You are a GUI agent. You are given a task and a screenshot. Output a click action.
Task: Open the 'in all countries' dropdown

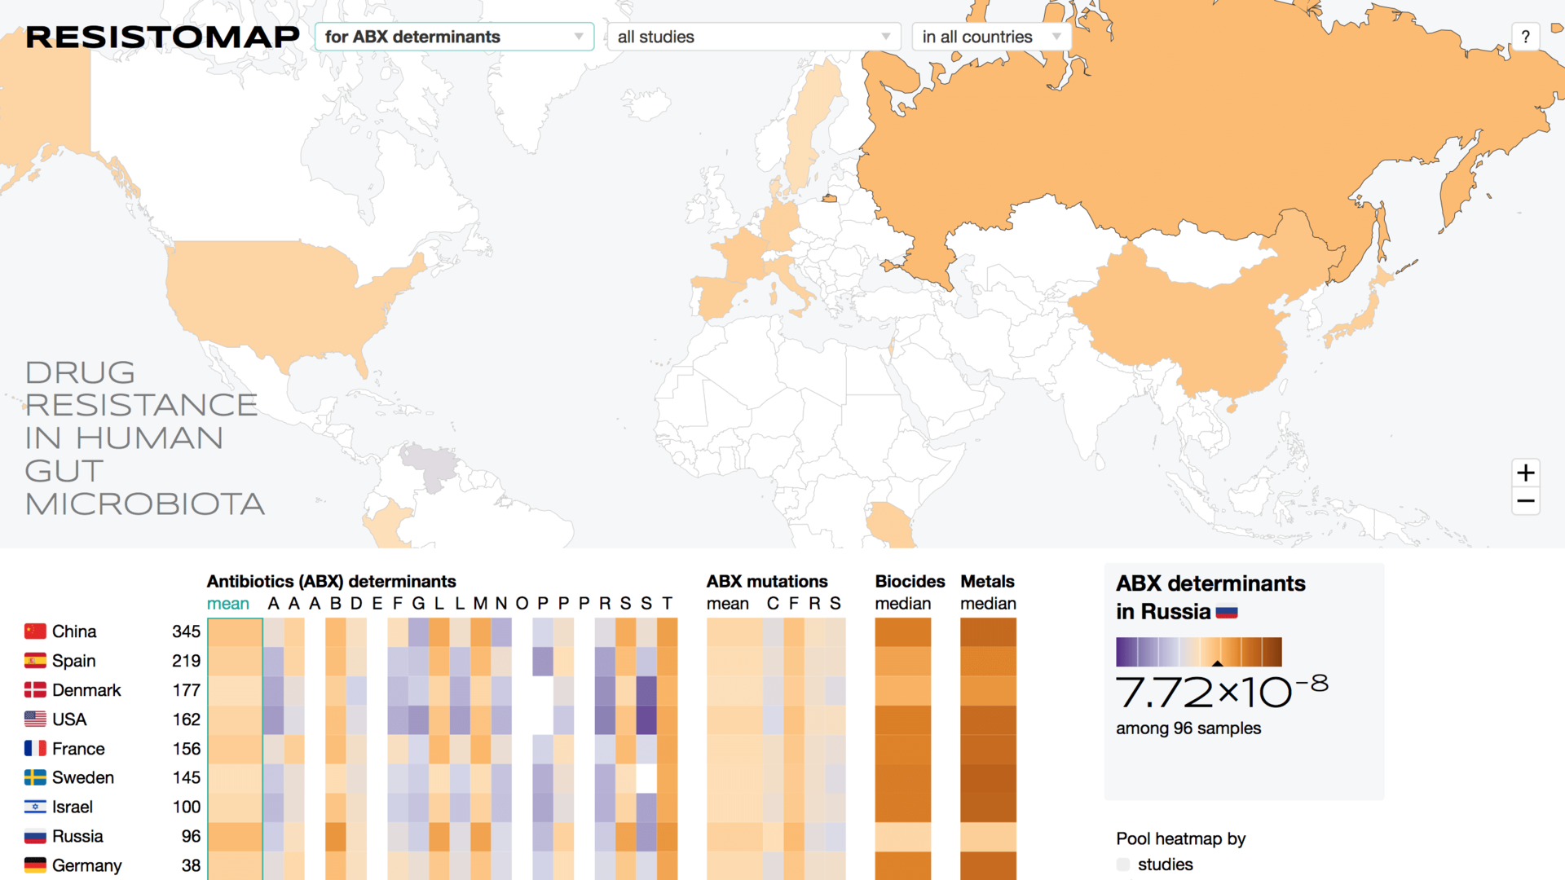click(x=990, y=37)
